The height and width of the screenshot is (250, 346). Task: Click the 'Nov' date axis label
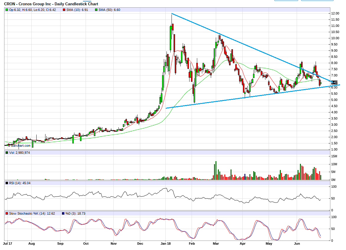pyautogui.click(x=114, y=244)
